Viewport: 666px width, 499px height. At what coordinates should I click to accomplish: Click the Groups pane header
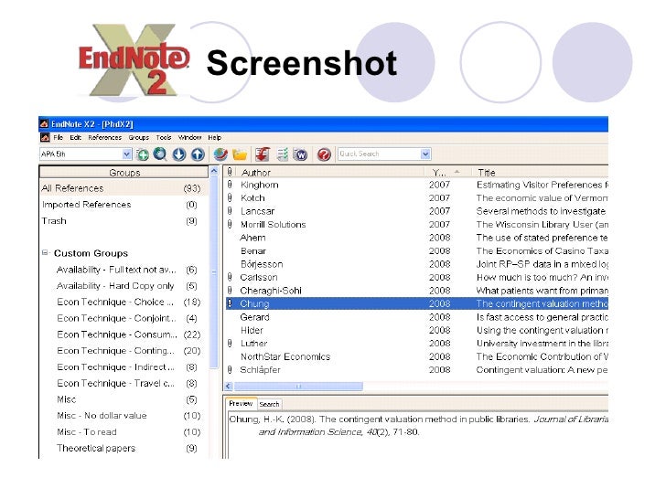[x=124, y=172]
